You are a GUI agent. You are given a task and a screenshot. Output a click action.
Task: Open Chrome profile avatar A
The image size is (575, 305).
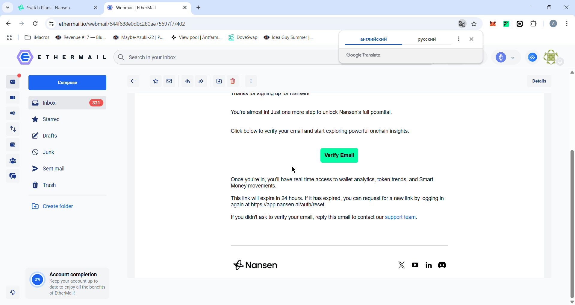[x=553, y=24]
